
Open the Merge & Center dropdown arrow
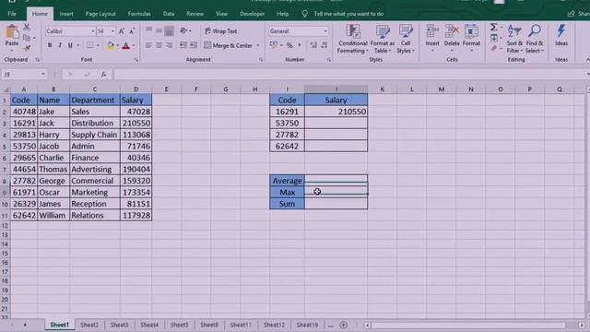(x=258, y=45)
